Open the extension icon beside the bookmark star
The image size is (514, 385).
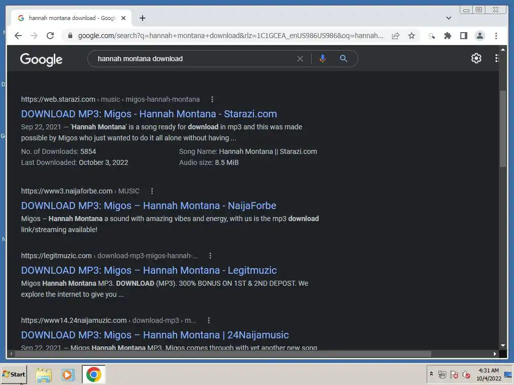432,36
